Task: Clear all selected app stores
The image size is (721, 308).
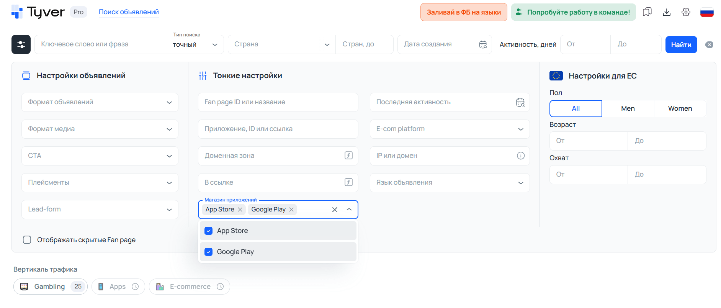Action: [x=335, y=210]
